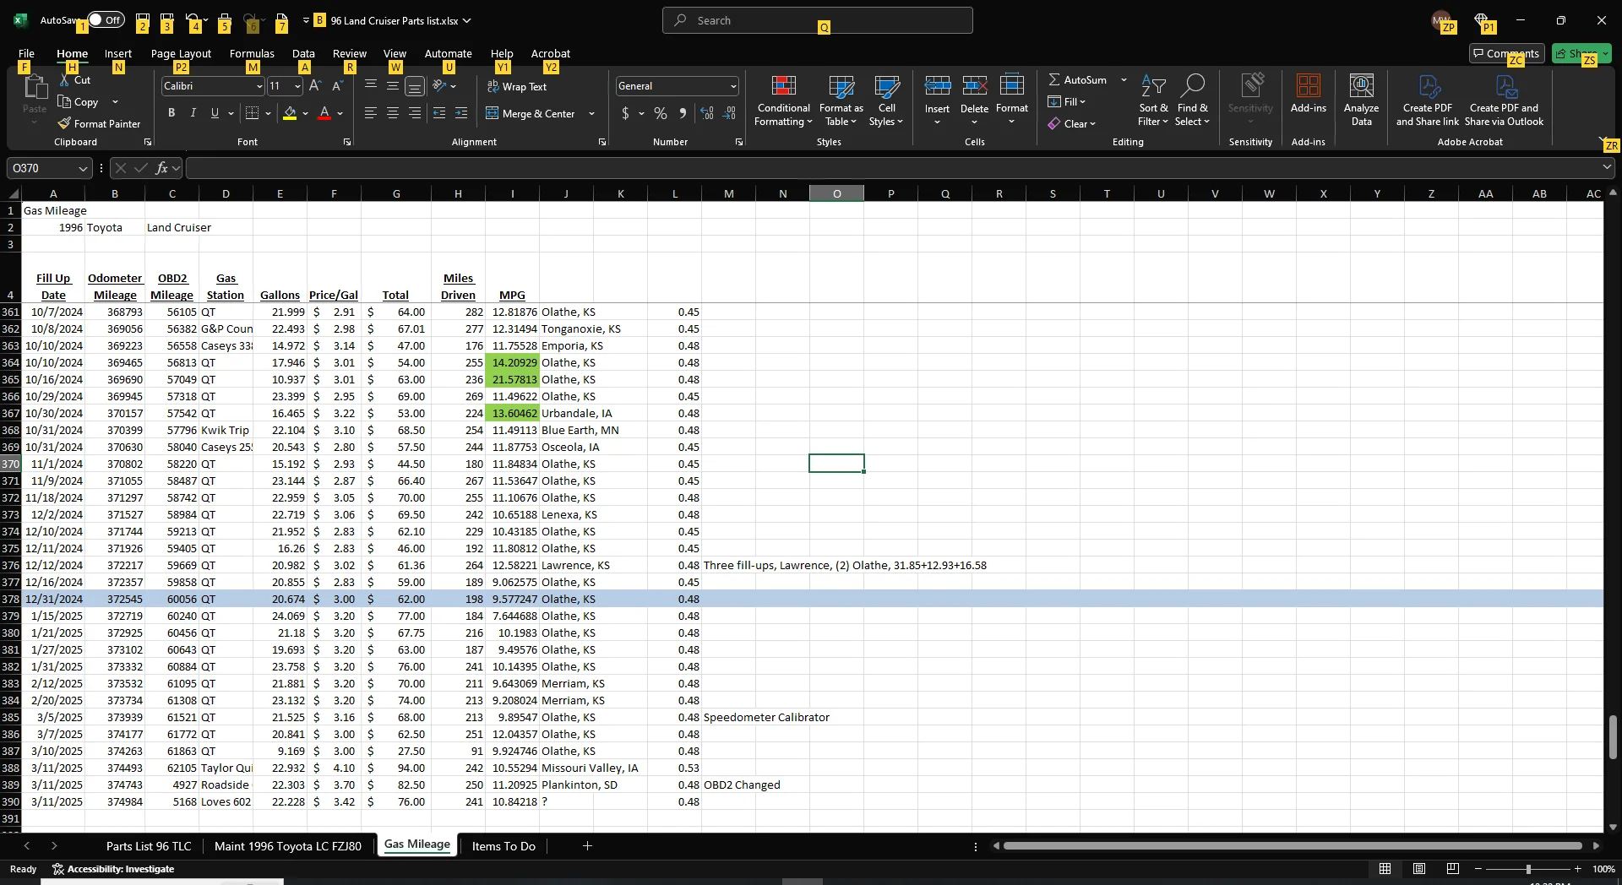Expand the Merge & Center dropdown arrow
The image size is (1622, 885).
(591, 113)
